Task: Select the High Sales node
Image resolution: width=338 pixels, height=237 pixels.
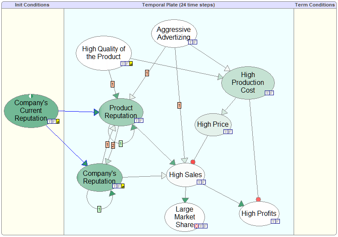Action: coord(186,175)
